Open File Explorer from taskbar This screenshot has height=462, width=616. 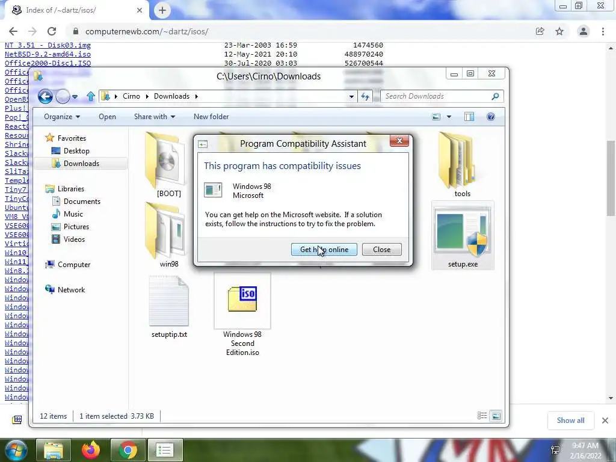54,450
